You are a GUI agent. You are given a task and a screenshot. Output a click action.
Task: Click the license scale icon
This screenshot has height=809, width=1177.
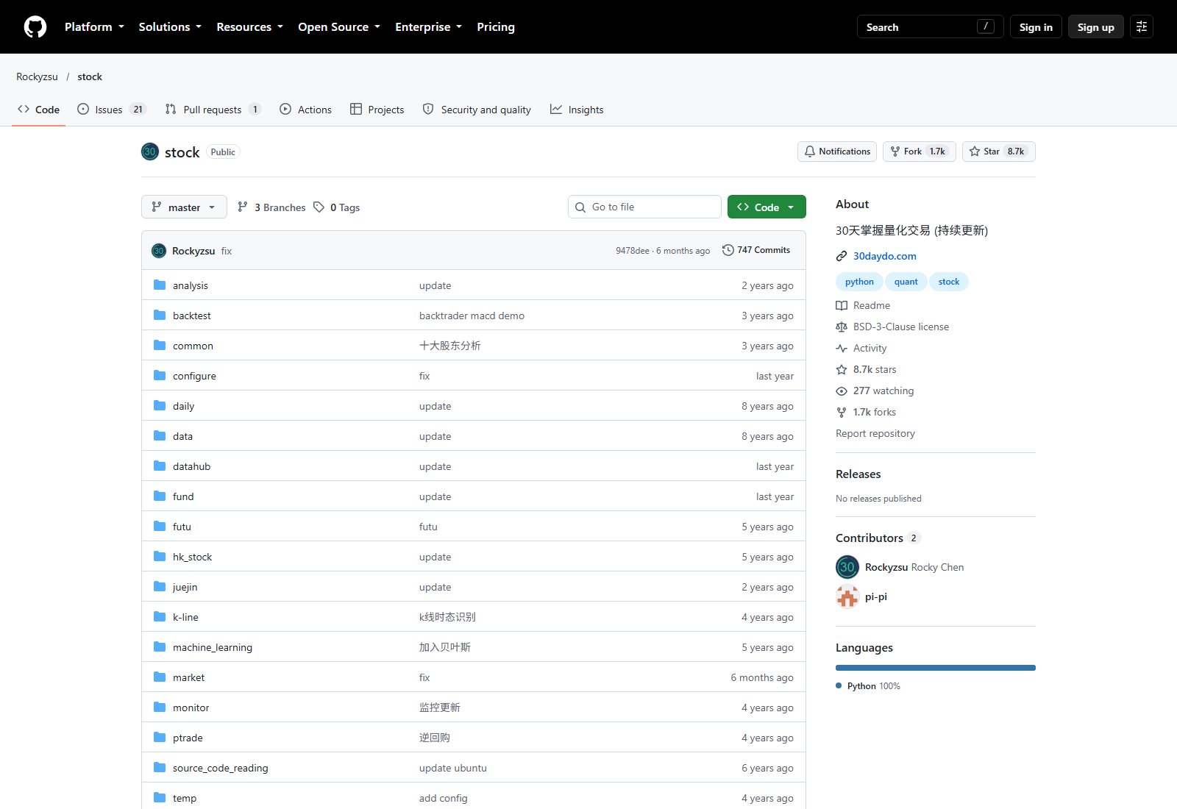[x=842, y=327]
